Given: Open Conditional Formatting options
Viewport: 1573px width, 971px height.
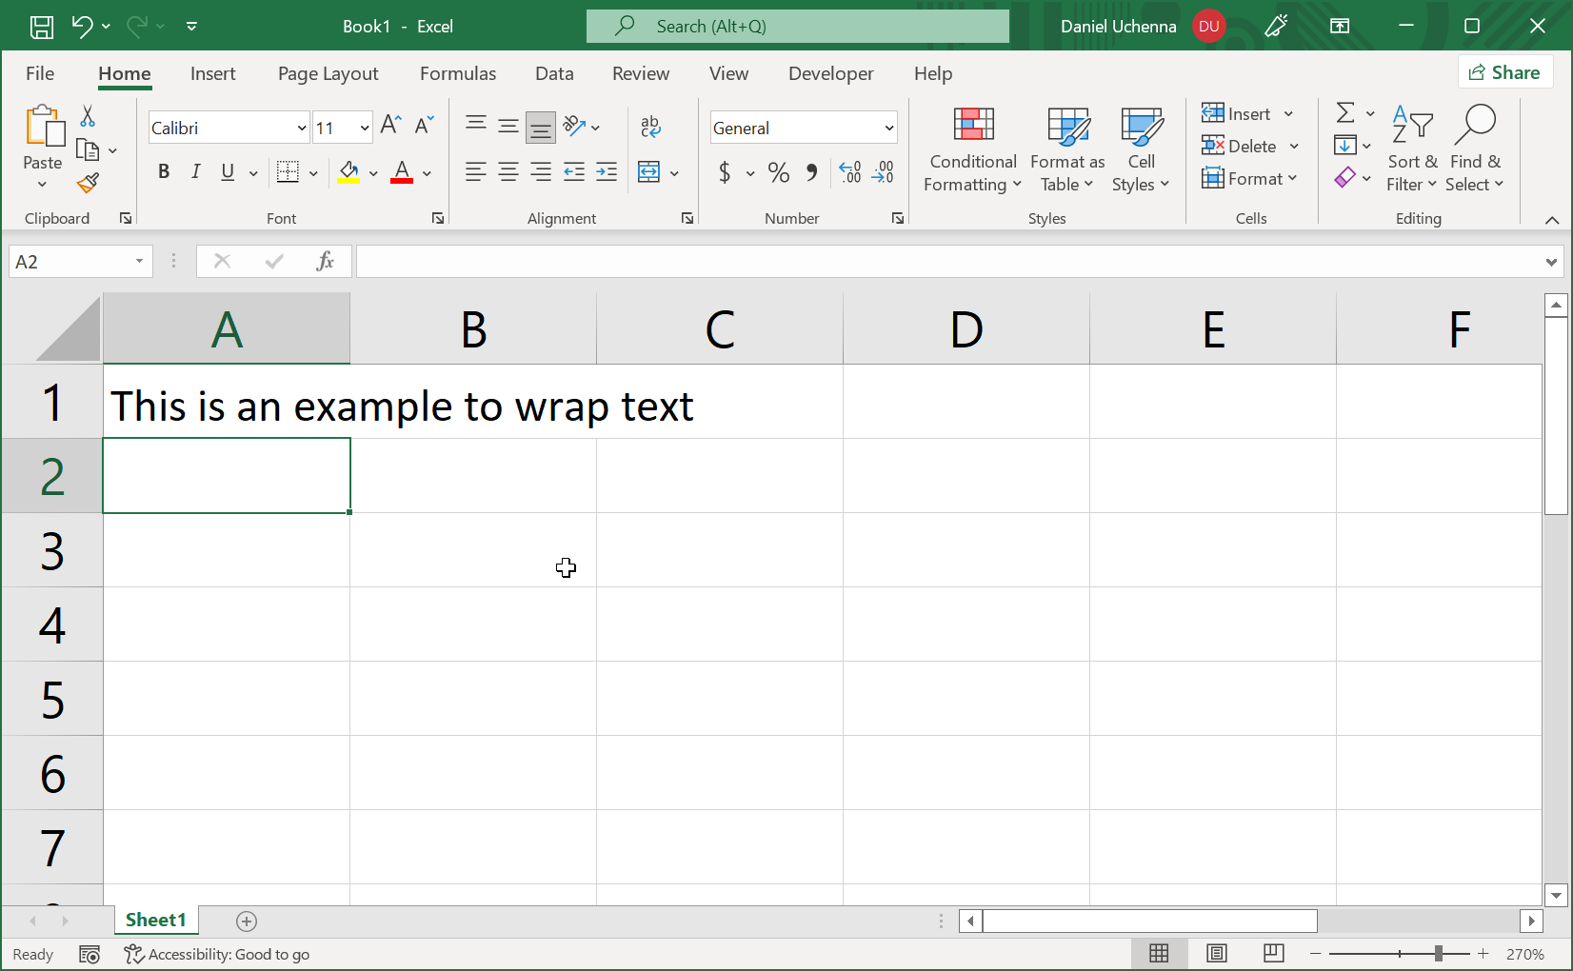Looking at the screenshot, I should tap(971, 149).
